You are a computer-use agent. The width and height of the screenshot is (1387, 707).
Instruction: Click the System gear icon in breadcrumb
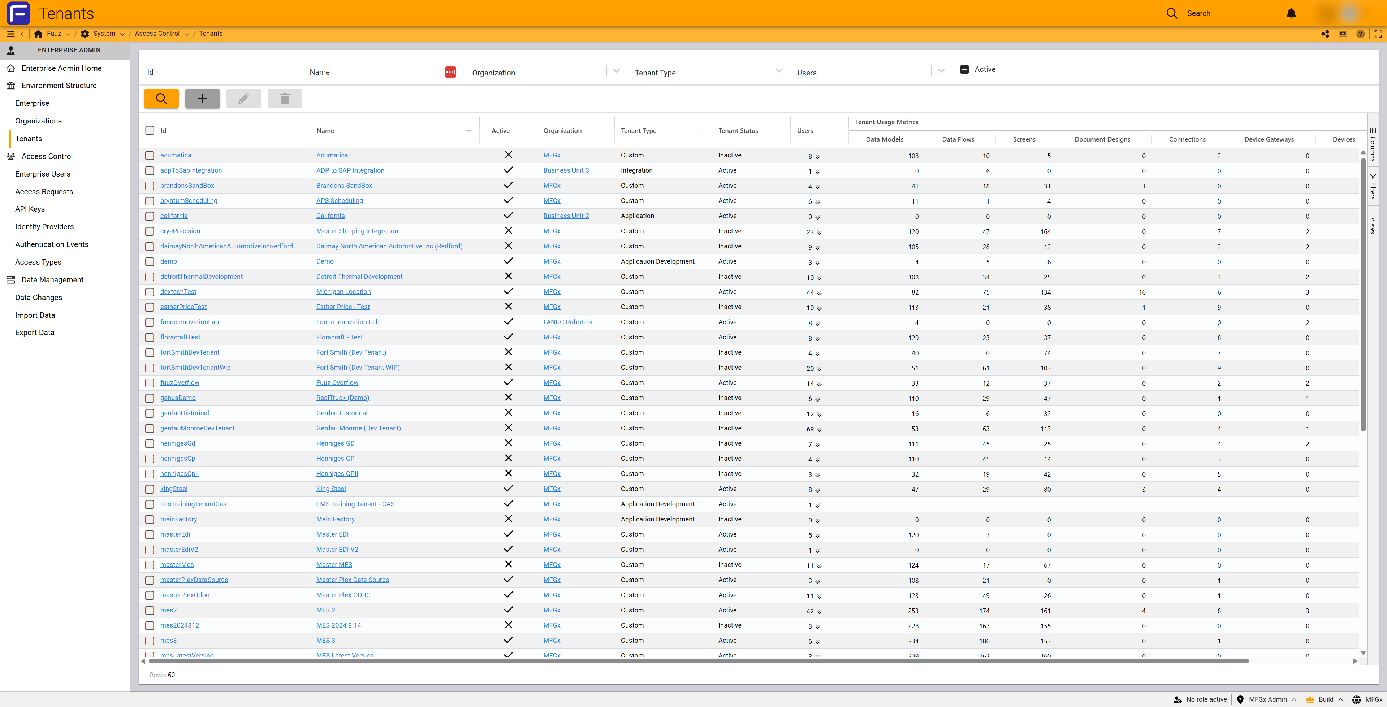pyautogui.click(x=85, y=33)
